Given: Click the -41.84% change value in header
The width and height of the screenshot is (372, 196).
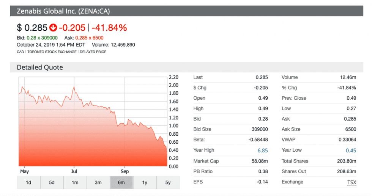Looking at the screenshot, I should (109, 28).
